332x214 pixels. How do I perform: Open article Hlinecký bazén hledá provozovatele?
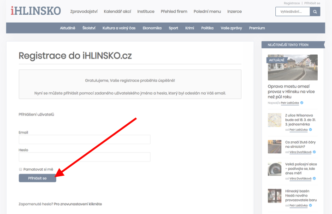(x=301, y=196)
